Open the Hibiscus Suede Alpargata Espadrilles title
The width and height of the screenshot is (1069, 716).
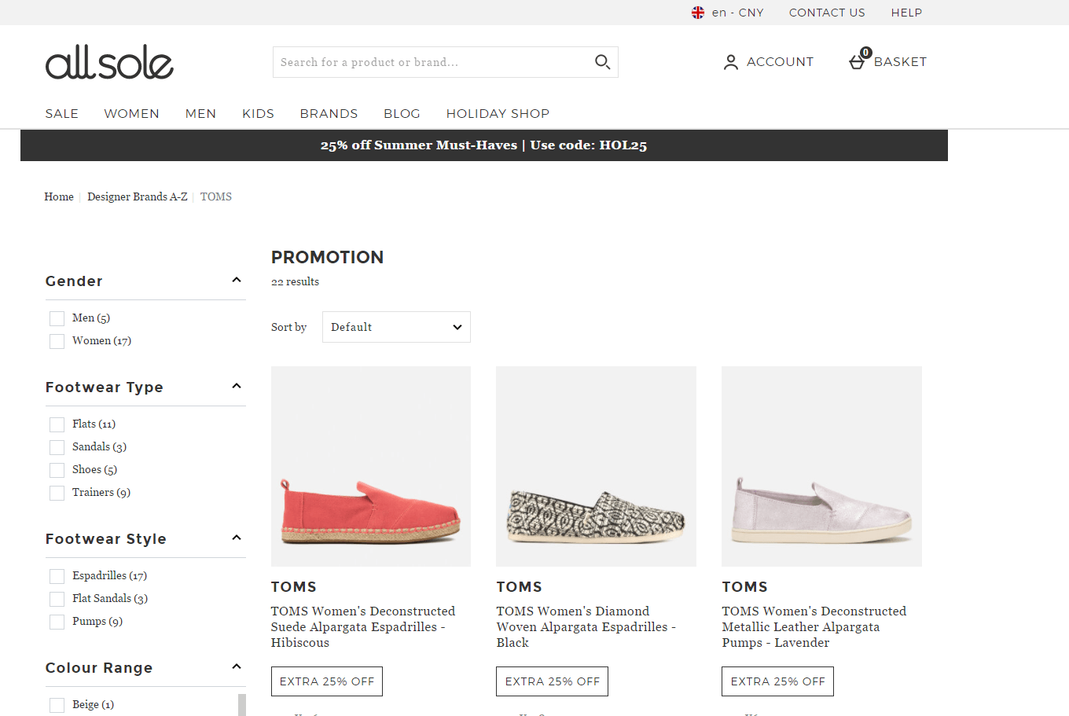coord(363,626)
